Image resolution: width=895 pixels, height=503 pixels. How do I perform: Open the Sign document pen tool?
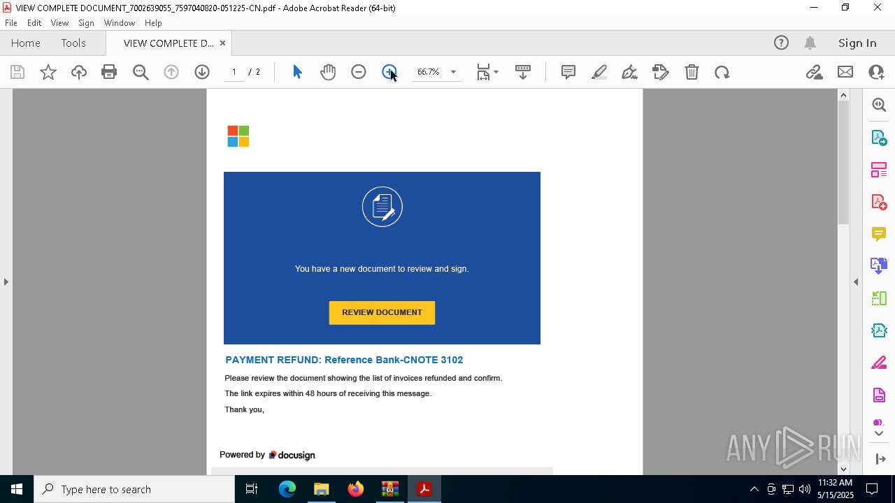click(x=629, y=72)
